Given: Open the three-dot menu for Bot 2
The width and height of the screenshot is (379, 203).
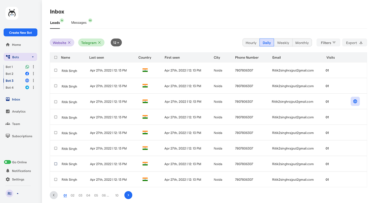Looking at the screenshot, I should point(33,73).
